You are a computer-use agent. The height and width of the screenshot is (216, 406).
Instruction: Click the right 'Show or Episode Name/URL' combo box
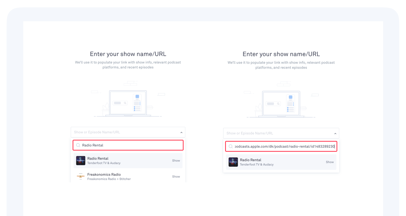[x=277, y=133]
